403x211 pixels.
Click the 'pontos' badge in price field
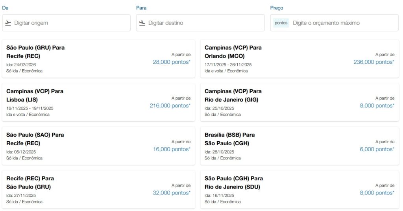(281, 23)
